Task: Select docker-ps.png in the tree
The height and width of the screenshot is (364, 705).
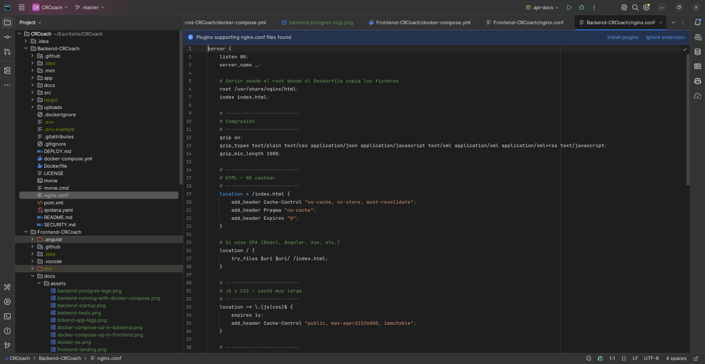Action: [74, 342]
